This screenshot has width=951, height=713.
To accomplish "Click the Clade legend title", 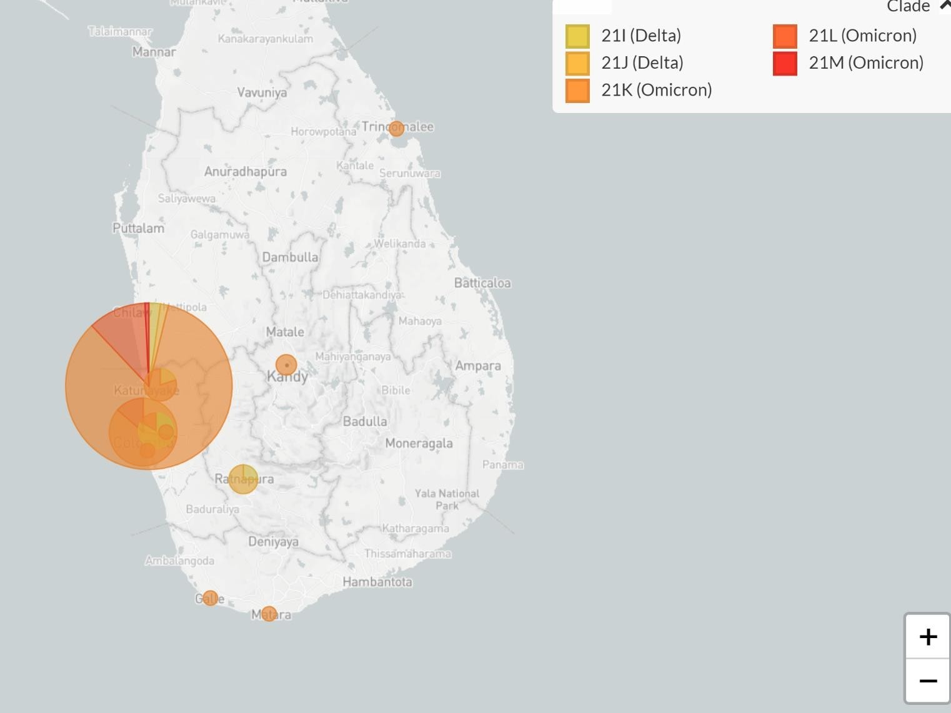I will click(x=908, y=7).
